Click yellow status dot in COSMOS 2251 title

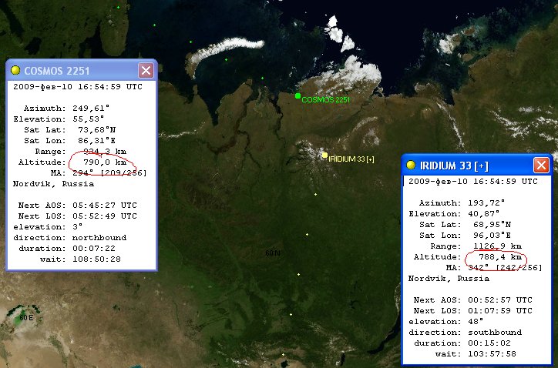click(15, 70)
